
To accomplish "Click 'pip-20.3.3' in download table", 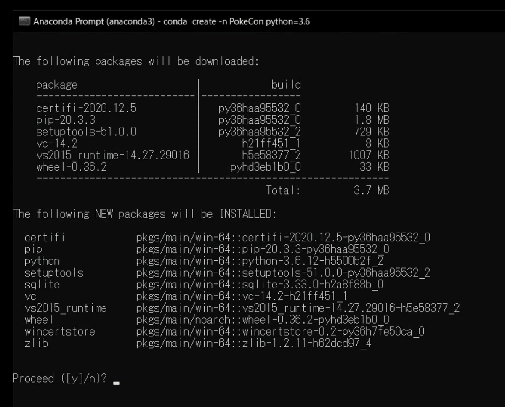I will tap(66, 120).
